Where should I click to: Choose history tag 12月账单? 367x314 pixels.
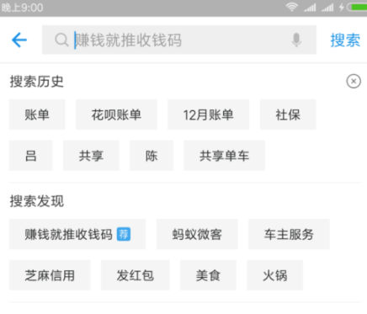pyautogui.click(x=208, y=114)
